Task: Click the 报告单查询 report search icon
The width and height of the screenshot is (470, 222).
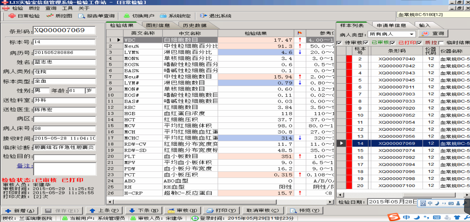Action: pos(82,16)
